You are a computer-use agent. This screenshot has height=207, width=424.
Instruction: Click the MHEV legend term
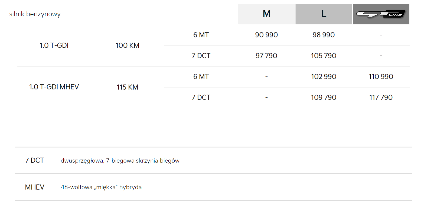(x=34, y=187)
